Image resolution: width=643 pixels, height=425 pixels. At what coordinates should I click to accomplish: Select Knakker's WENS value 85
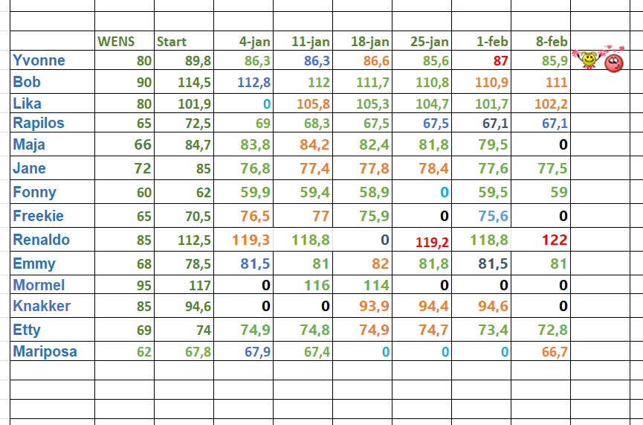143,306
